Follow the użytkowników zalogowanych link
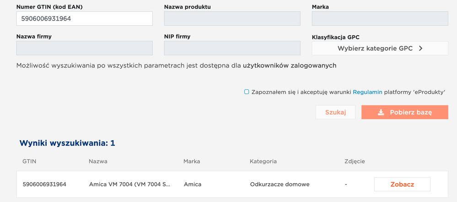The height and width of the screenshot is (202, 457). 289,66
